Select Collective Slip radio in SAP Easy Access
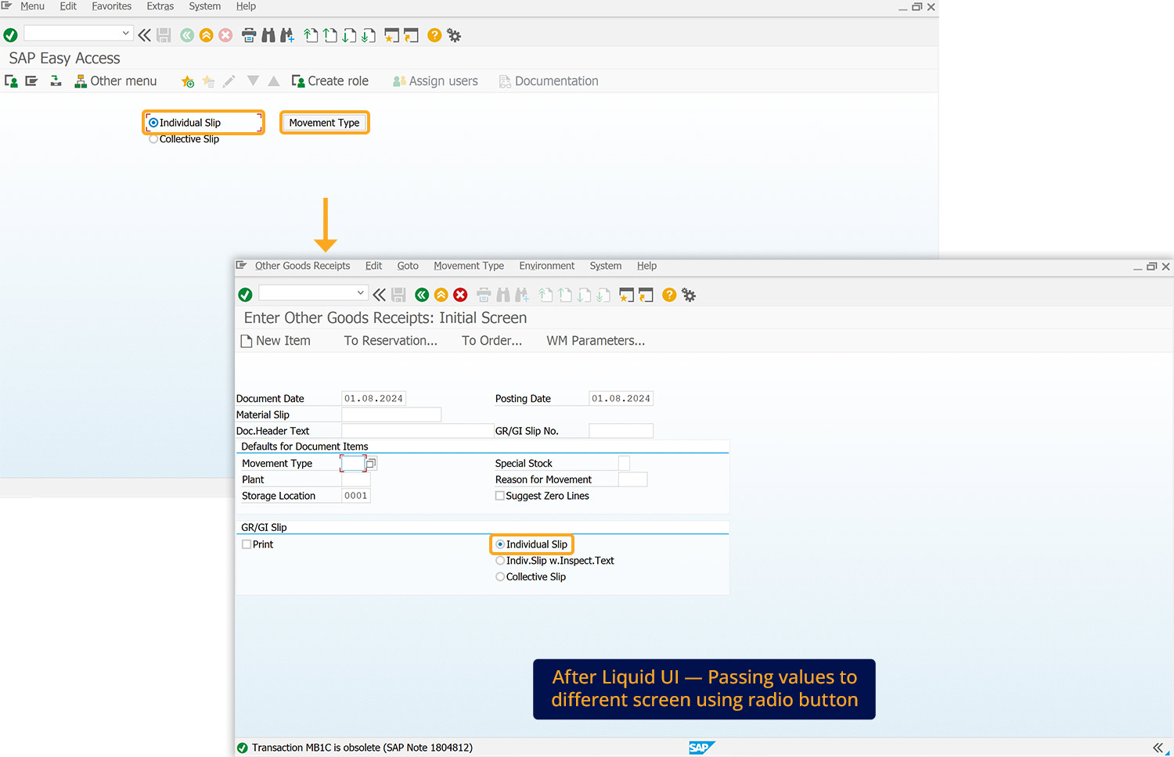The height and width of the screenshot is (757, 1174). pos(153,139)
